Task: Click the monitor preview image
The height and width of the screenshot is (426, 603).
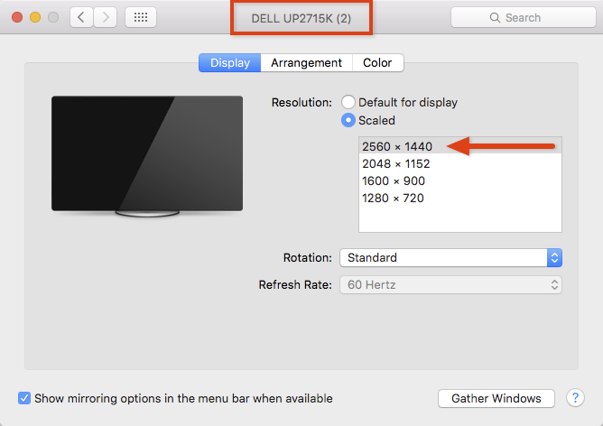Action: 147,156
